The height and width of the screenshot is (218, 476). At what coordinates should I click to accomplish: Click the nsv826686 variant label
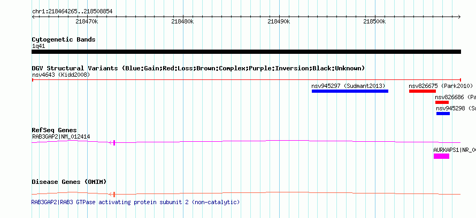455,97
